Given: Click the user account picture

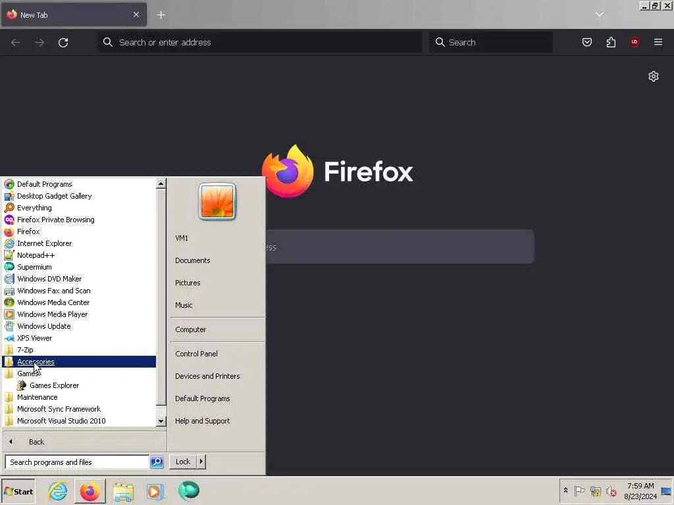Looking at the screenshot, I should 217,201.
